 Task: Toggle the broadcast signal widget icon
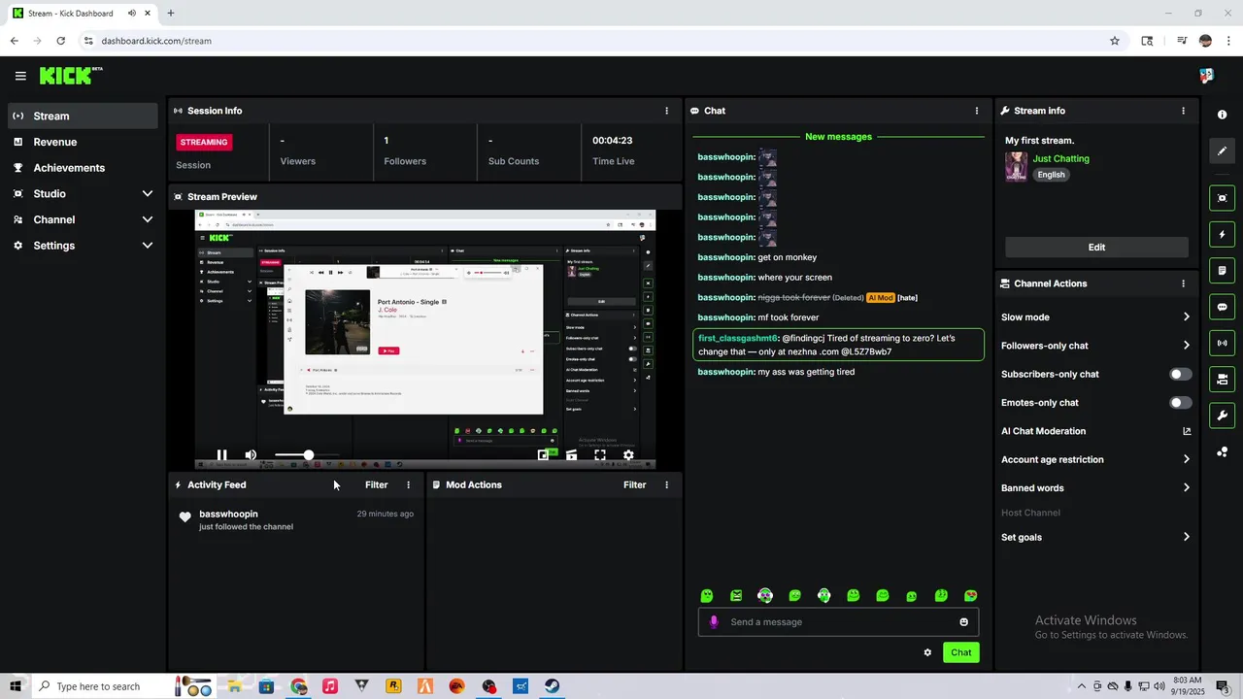pyautogui.click(x=1222, y=343)
